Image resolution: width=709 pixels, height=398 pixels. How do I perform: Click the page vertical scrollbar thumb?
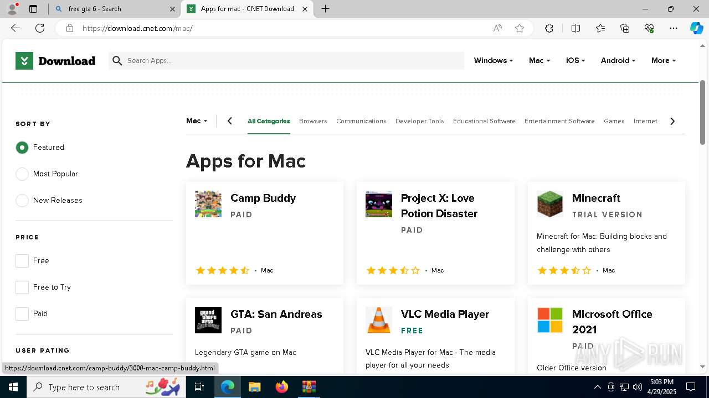(x=703, y=112)
